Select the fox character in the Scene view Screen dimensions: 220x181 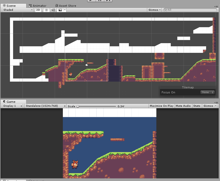[x=71, y=75]
